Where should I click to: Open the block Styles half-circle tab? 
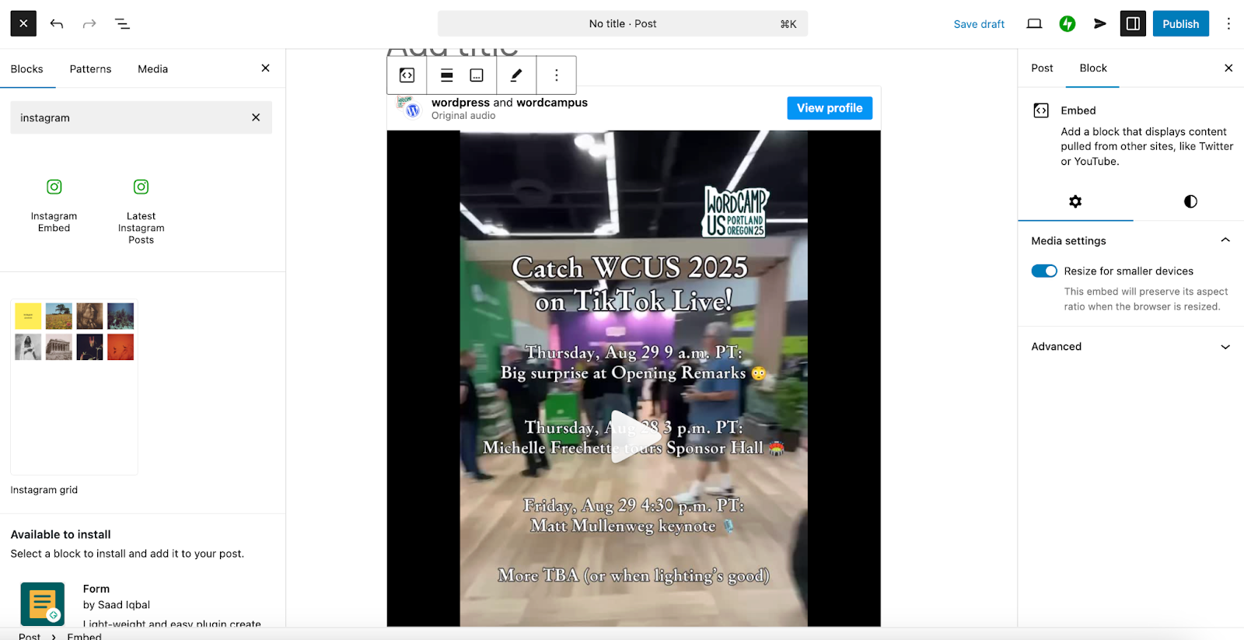(x=1190, y=201)
